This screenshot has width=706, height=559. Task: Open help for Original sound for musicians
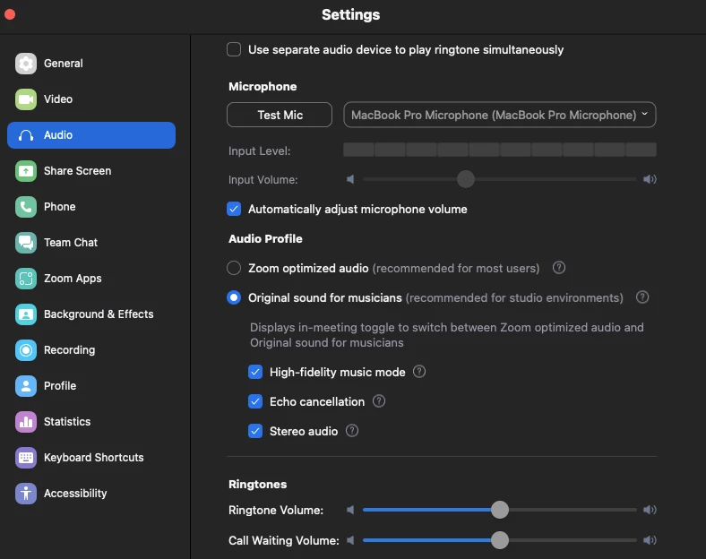(x=642, y=297)
